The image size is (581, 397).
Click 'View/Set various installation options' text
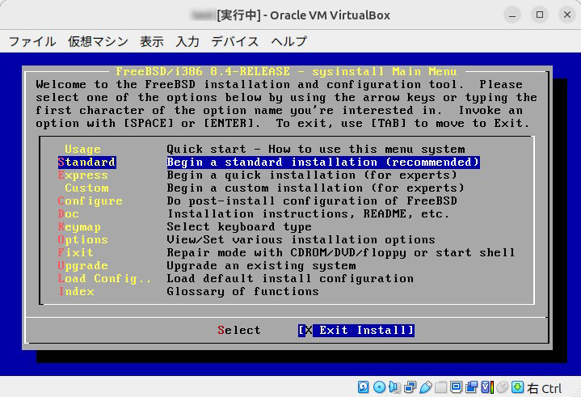[x=301, y=240]
